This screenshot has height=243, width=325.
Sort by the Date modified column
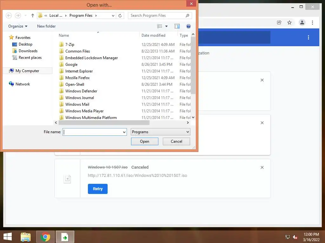click(153, 35)
